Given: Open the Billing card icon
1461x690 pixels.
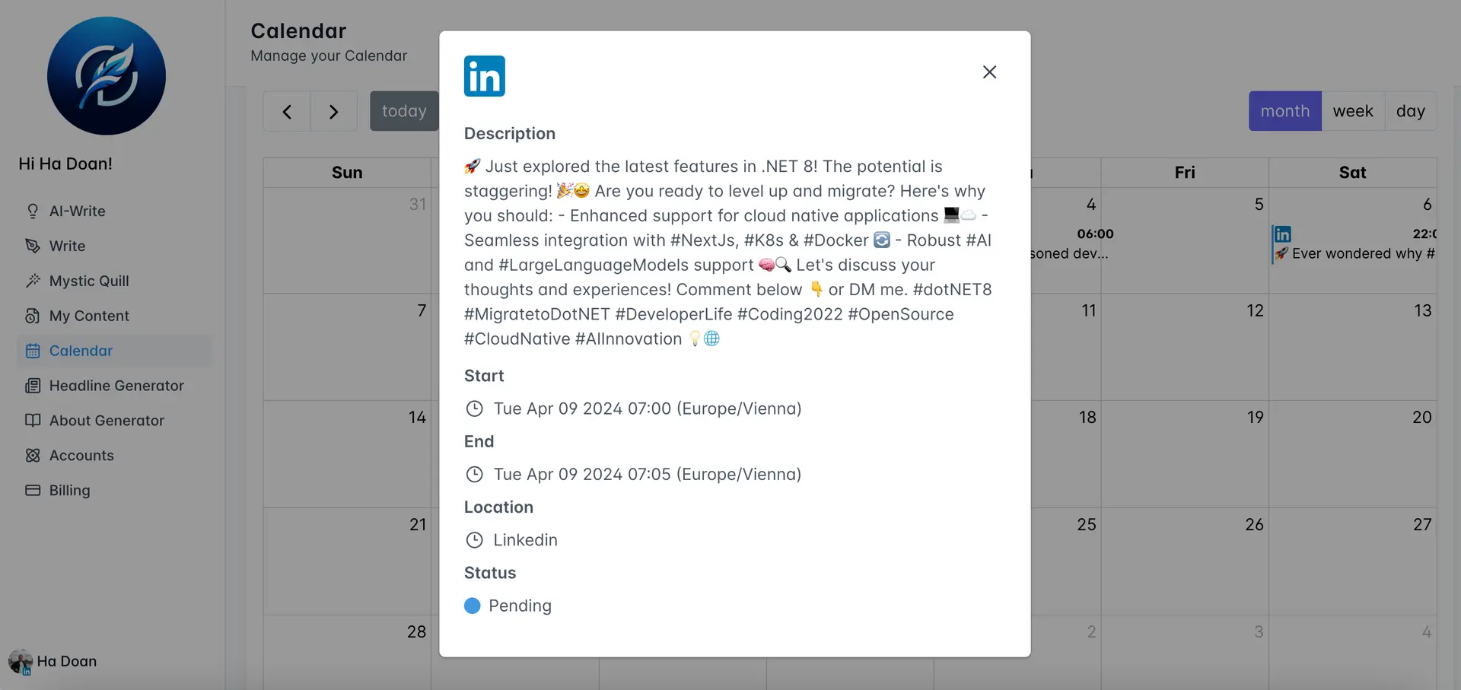Looking at the screenshot, I should coord(33,491).
